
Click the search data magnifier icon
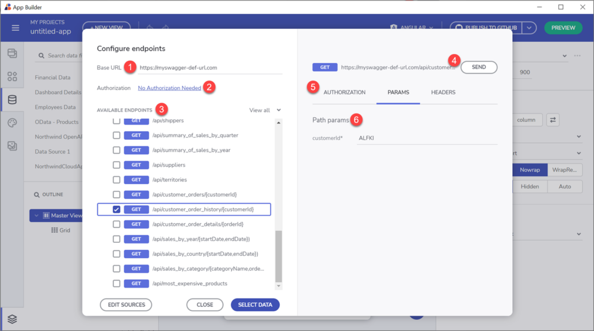tap(41, 56)
